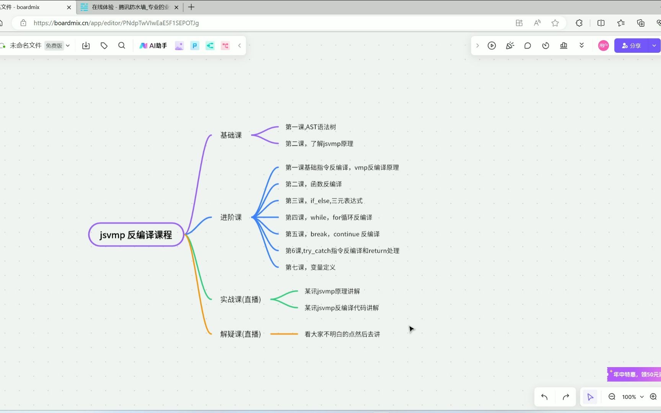Close the 腾讯防水墙 browser tab
The image size is (661, 413).
pos(176,7)
